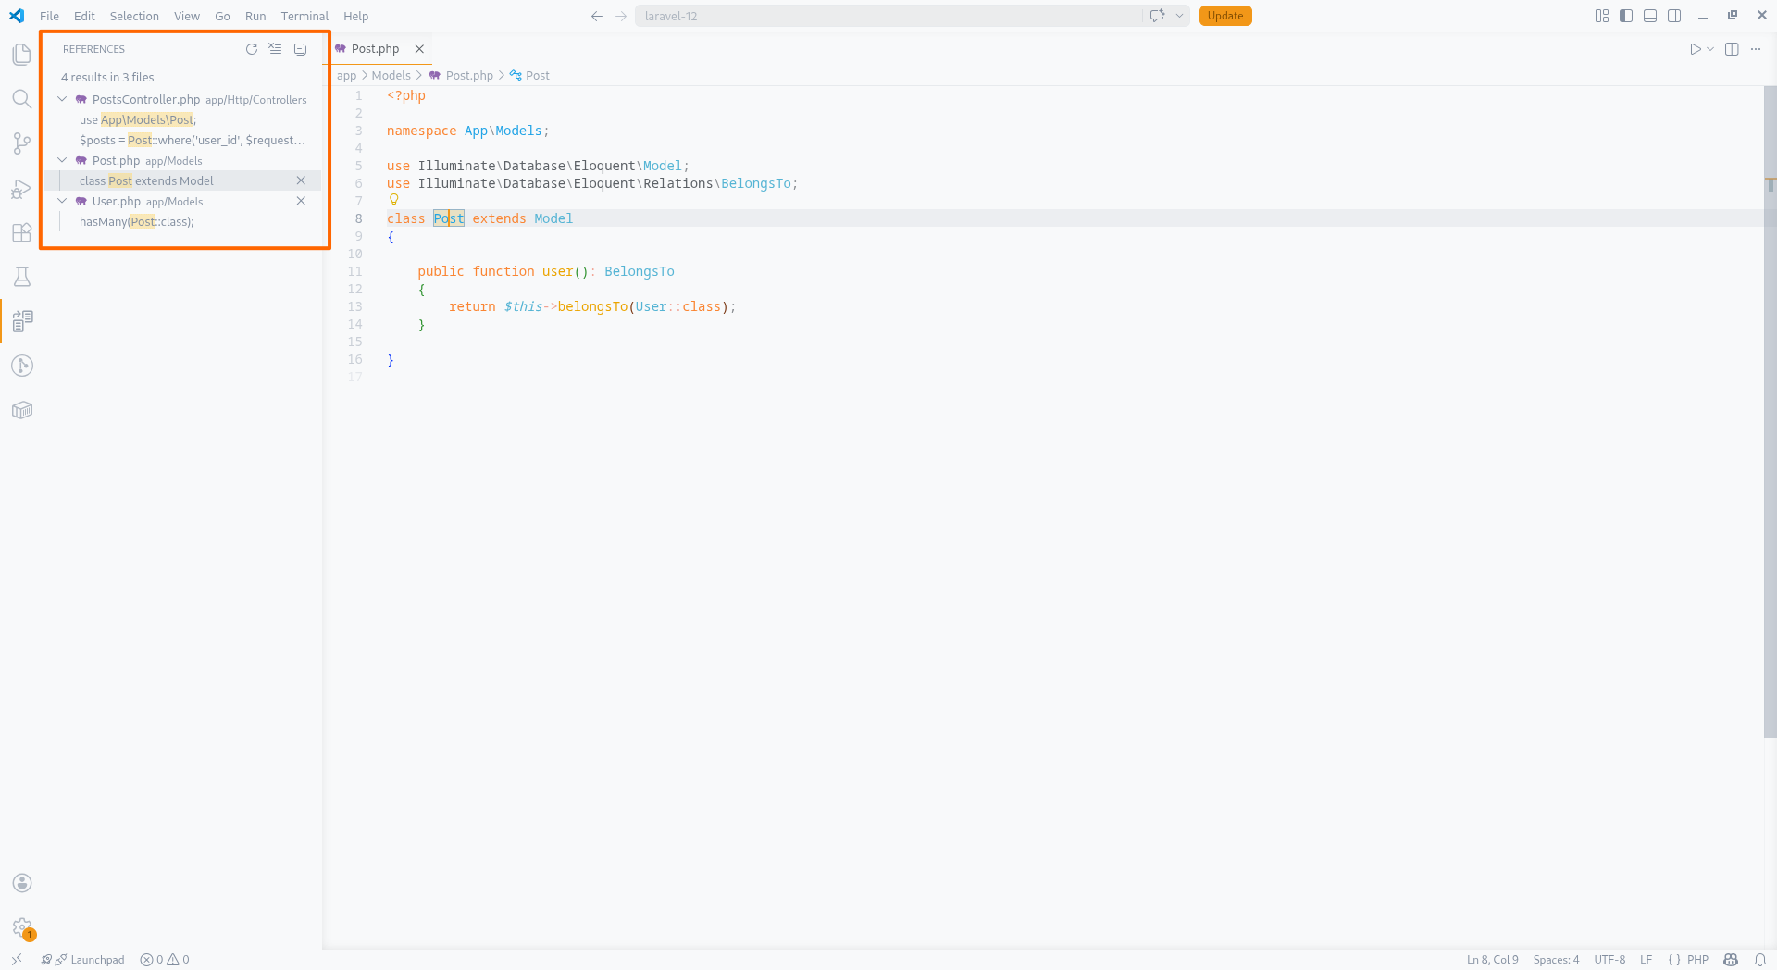Open the Manage gear icon

22,927
